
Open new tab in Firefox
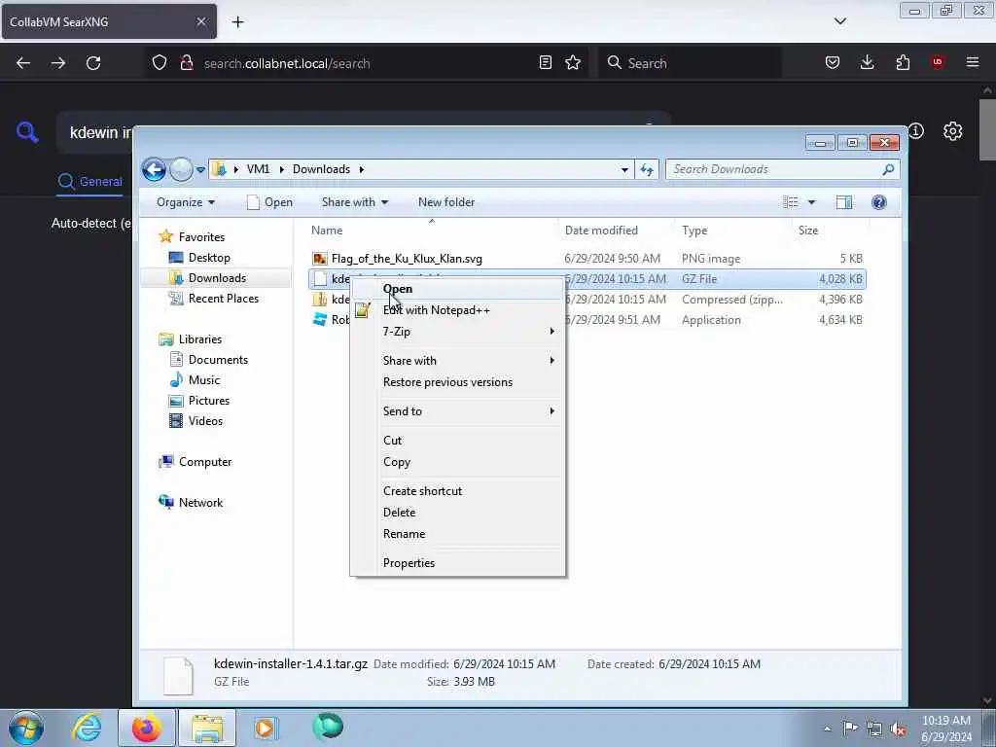click(237, 22)
